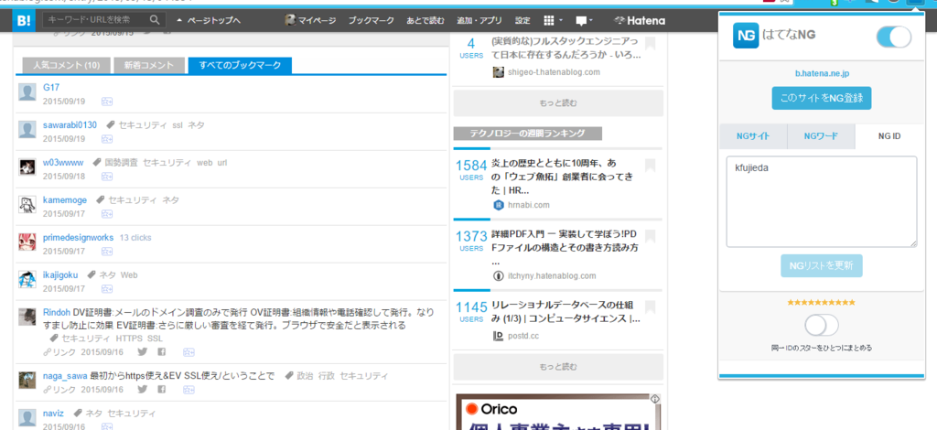This screenshot has height=430, width=937.
Task: Open naga_sawa's user link
Action: 65,376
